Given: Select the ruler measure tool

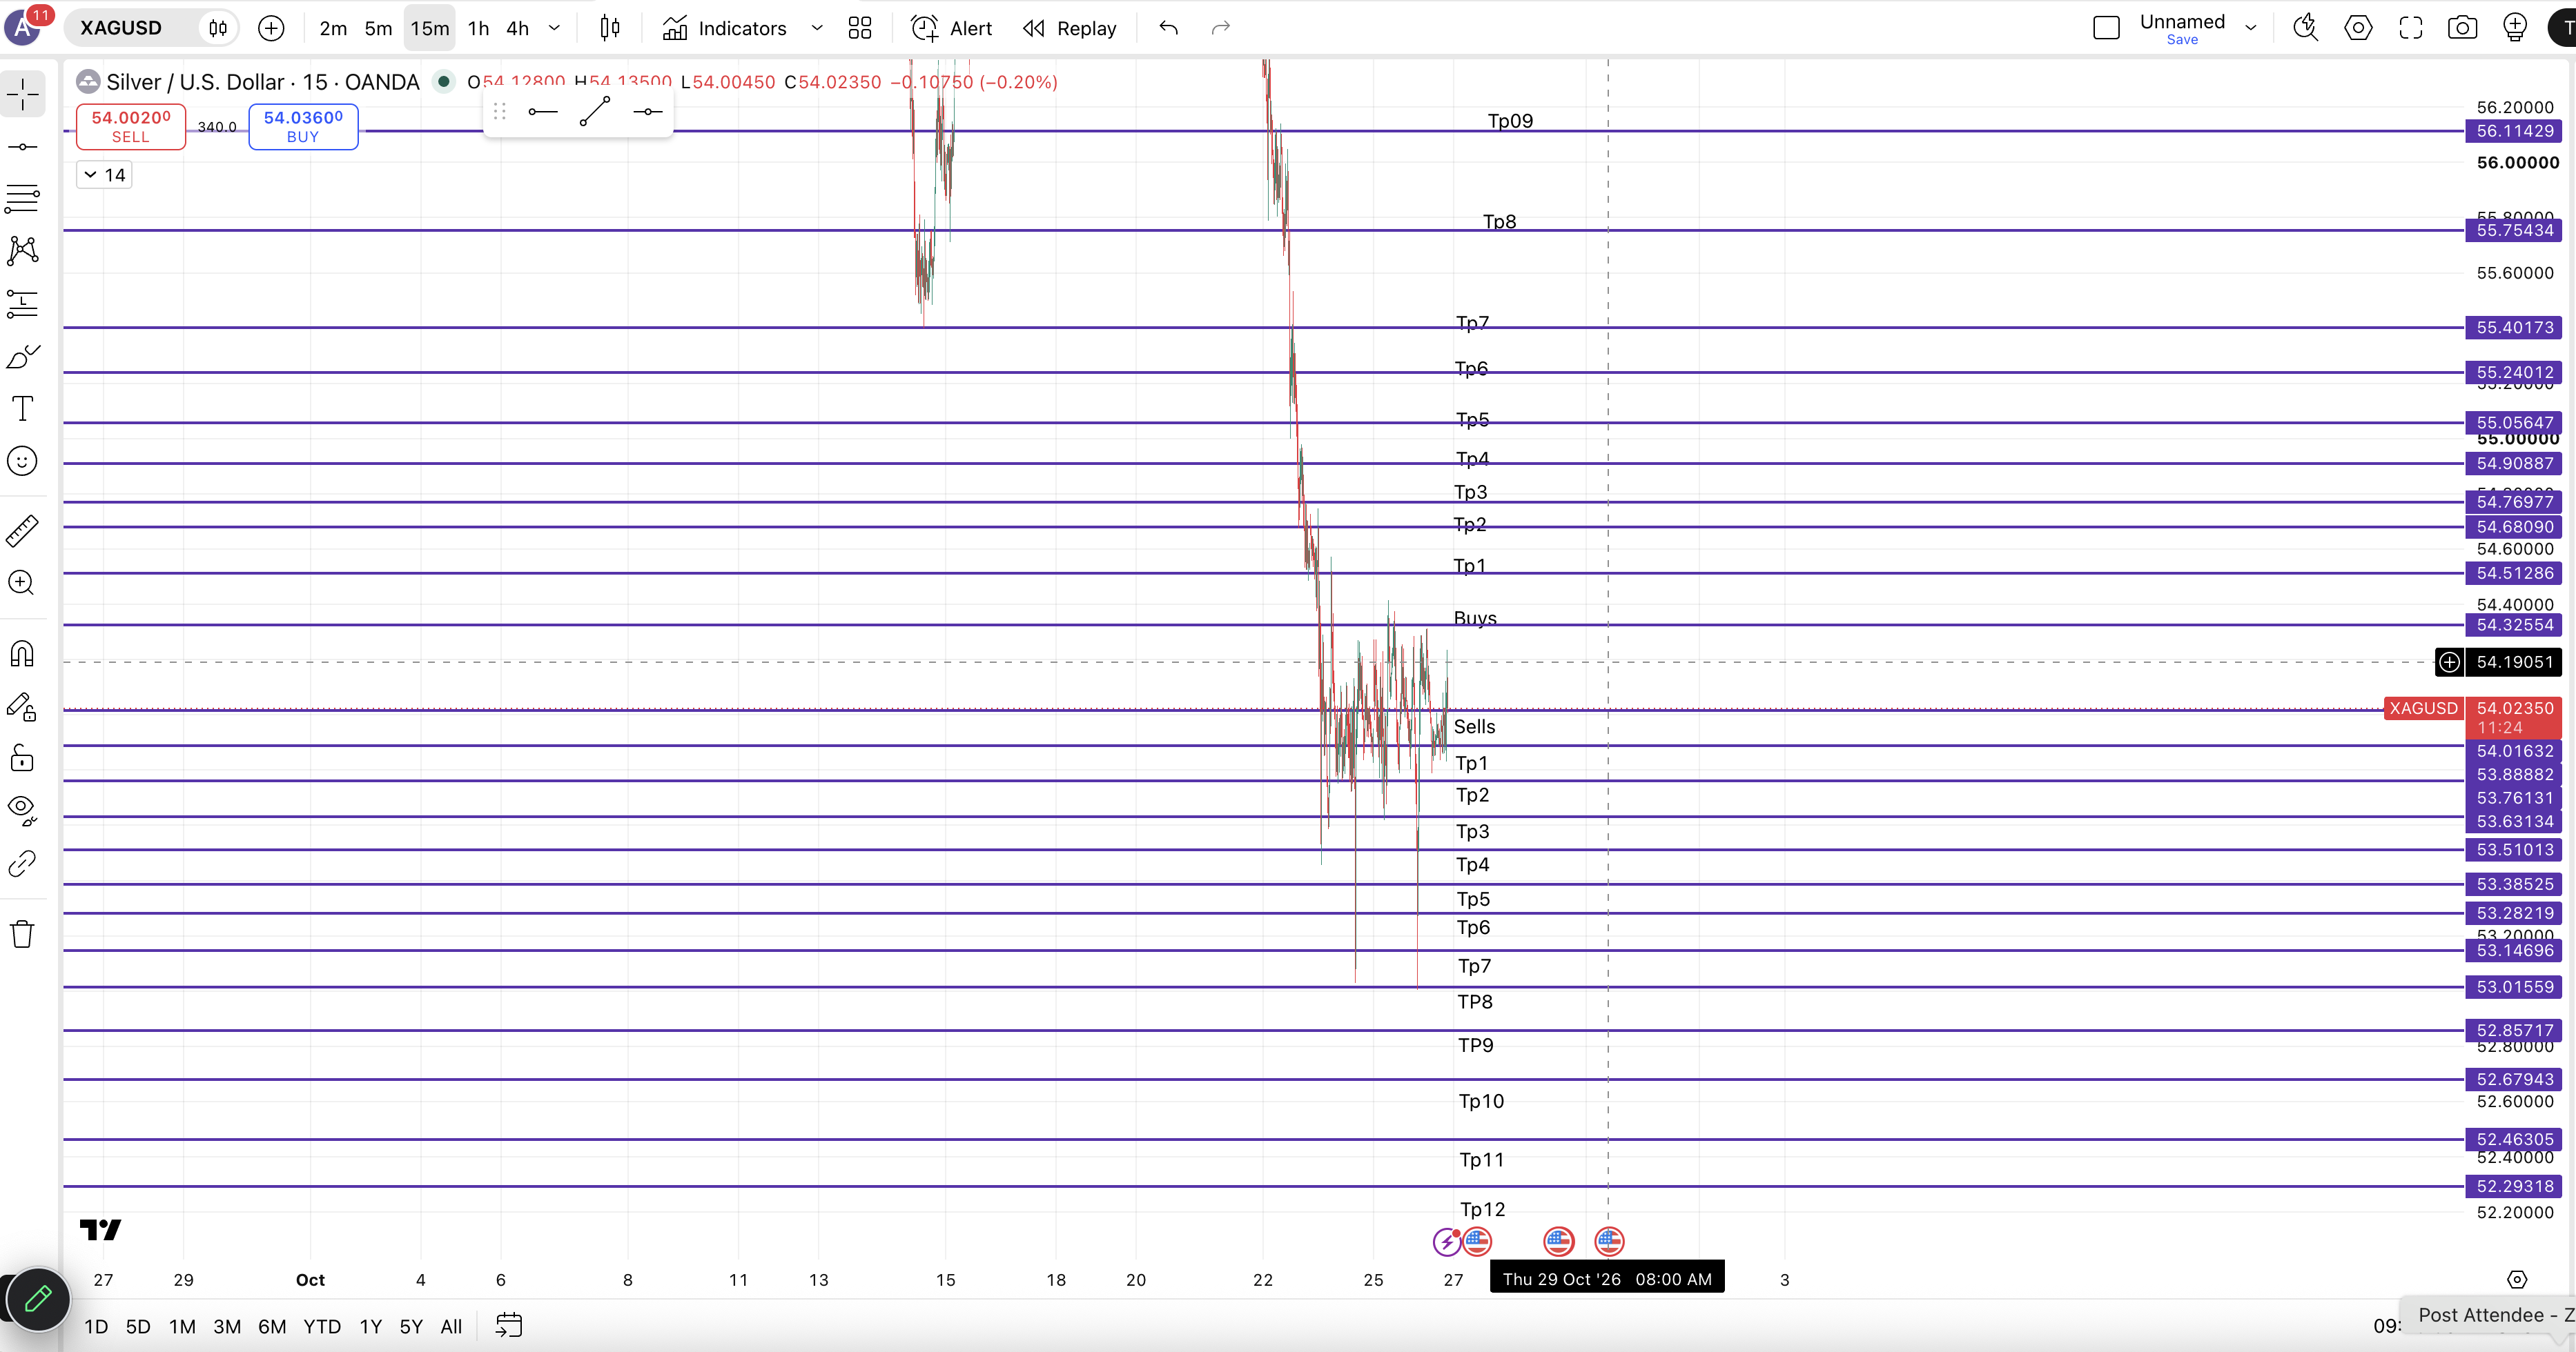Looking at the screenshot, I should pyautogui.click(x=22, y=530).
